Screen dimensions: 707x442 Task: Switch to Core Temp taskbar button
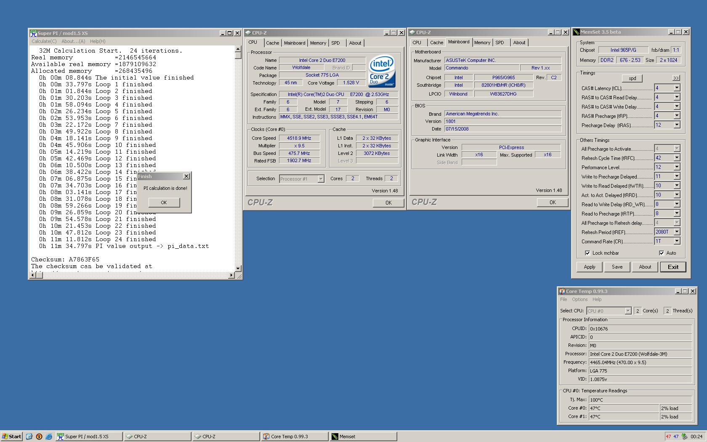(x=294, y=437)
